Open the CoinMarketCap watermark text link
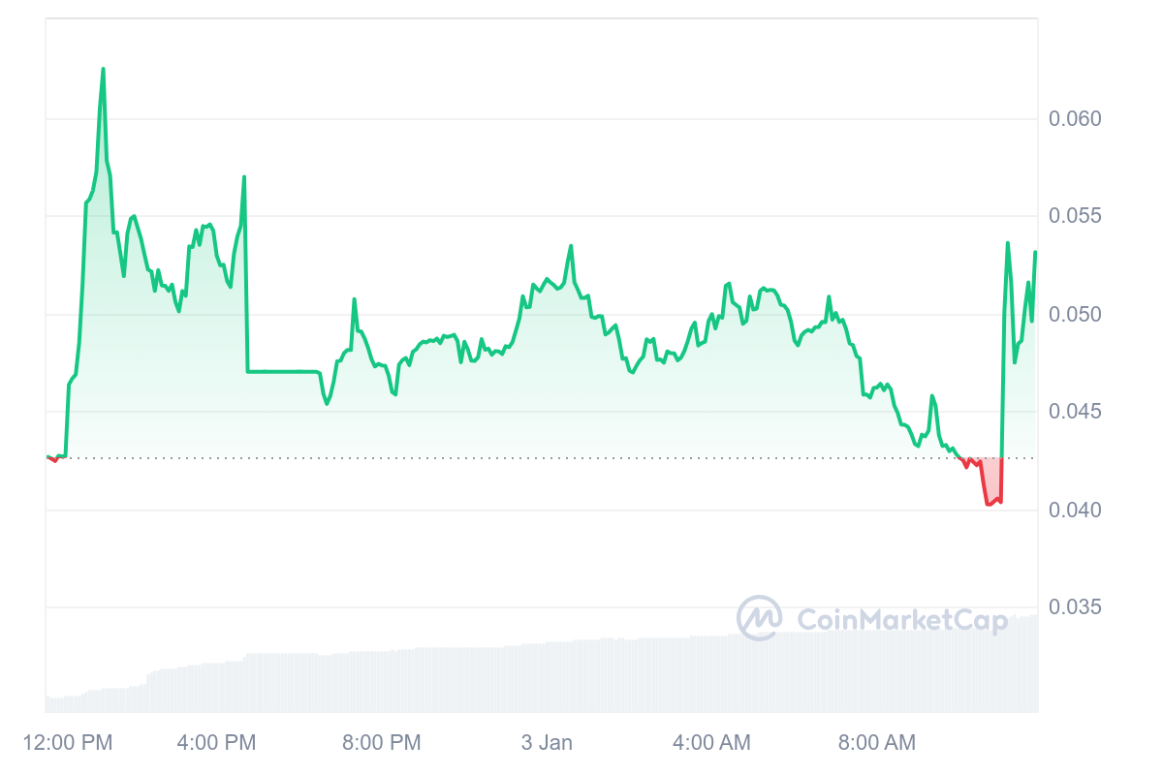The width and height of the screenshot is (1163, 775). (x=901, y=619)
